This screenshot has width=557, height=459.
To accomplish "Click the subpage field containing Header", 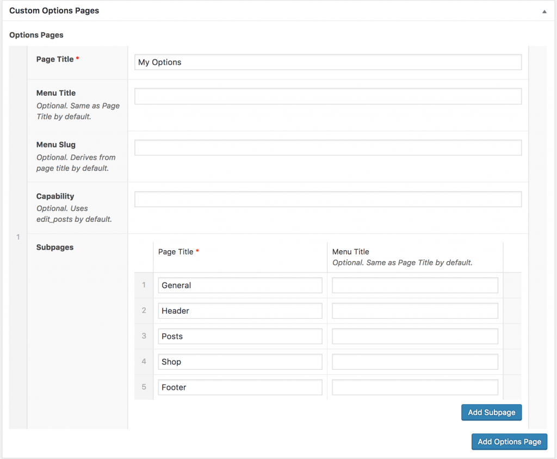I will [240, 311].
